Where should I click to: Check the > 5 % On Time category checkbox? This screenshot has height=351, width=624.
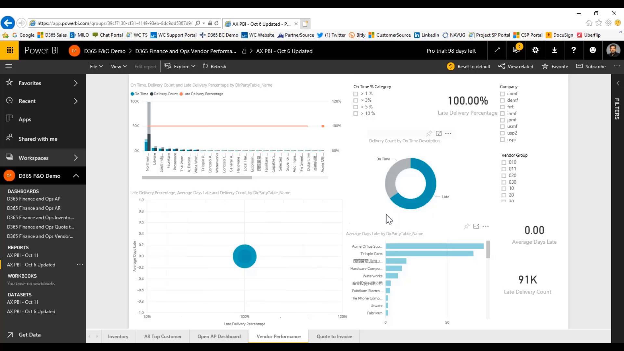(x=356, y=107)
